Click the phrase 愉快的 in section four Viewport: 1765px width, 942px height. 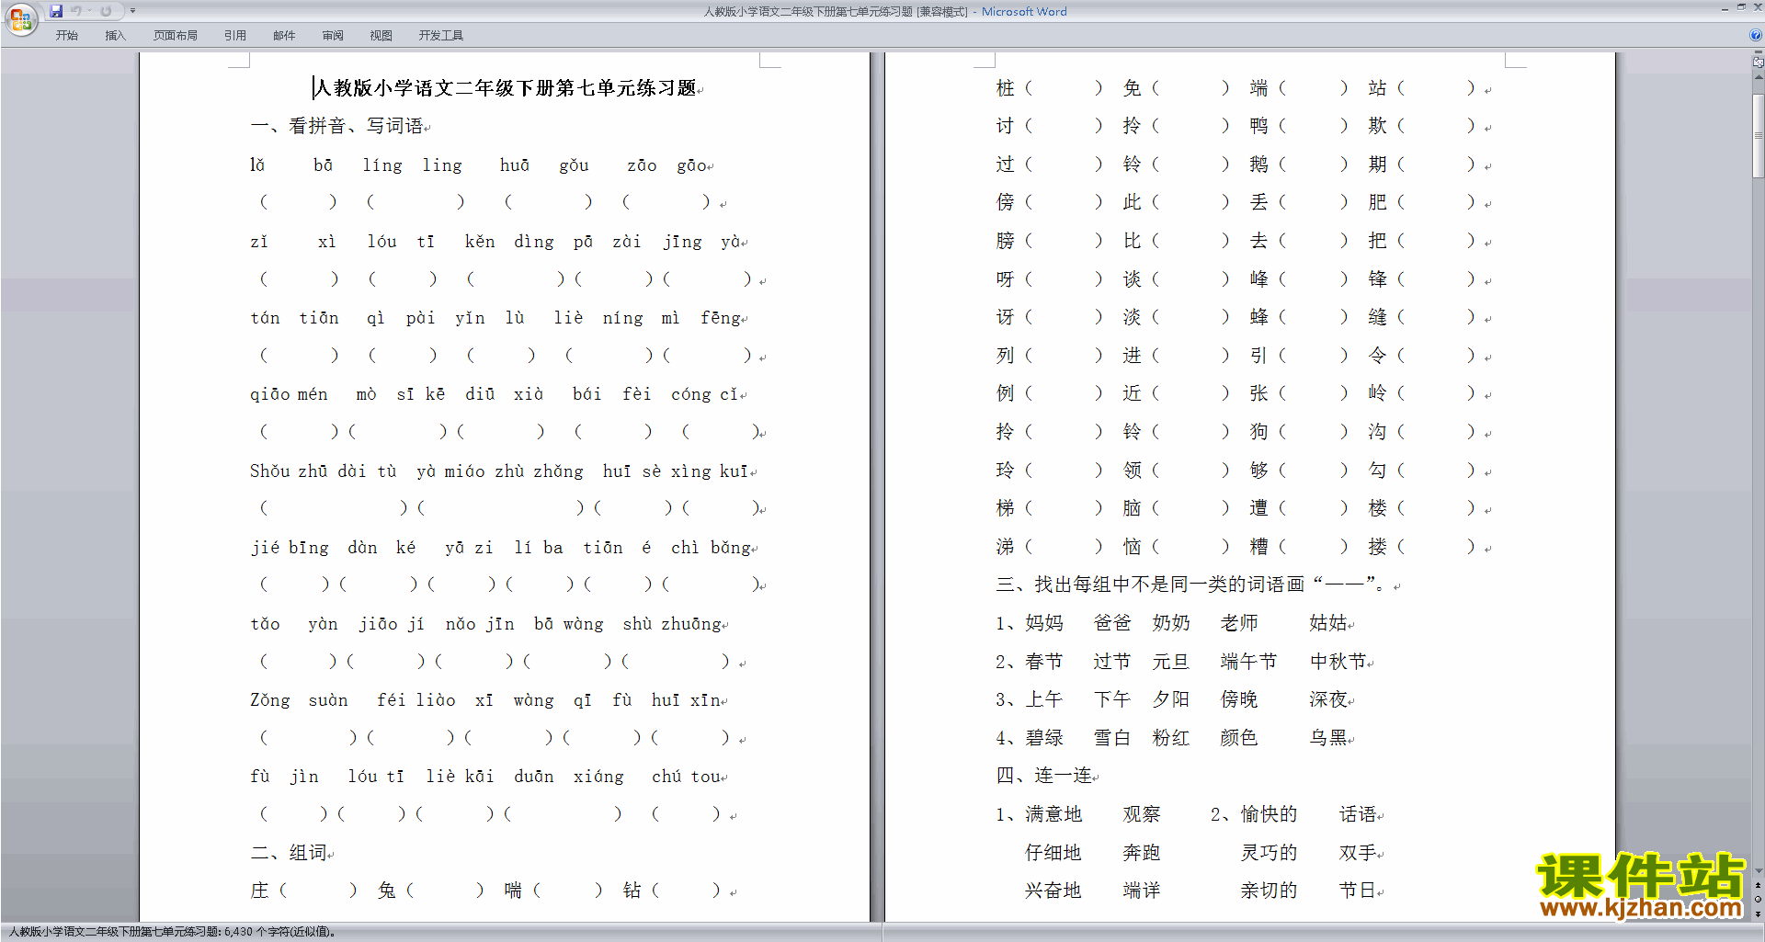1269,814
